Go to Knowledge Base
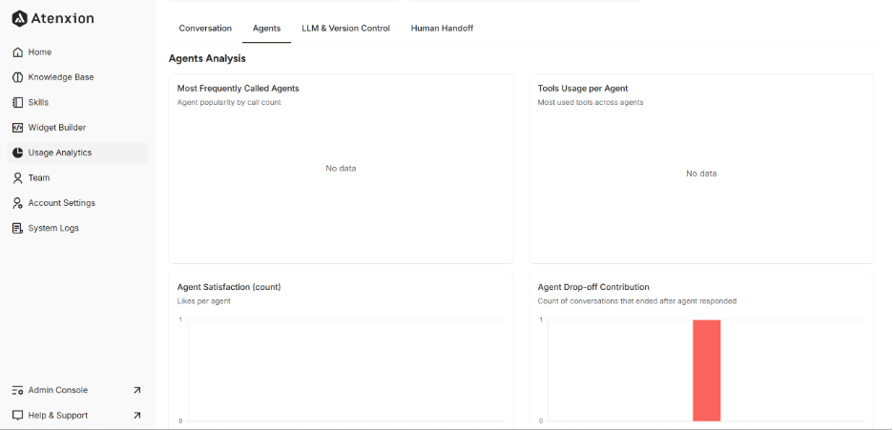The height and width of the screenshot is (430, 893). [x=77, y=77]
